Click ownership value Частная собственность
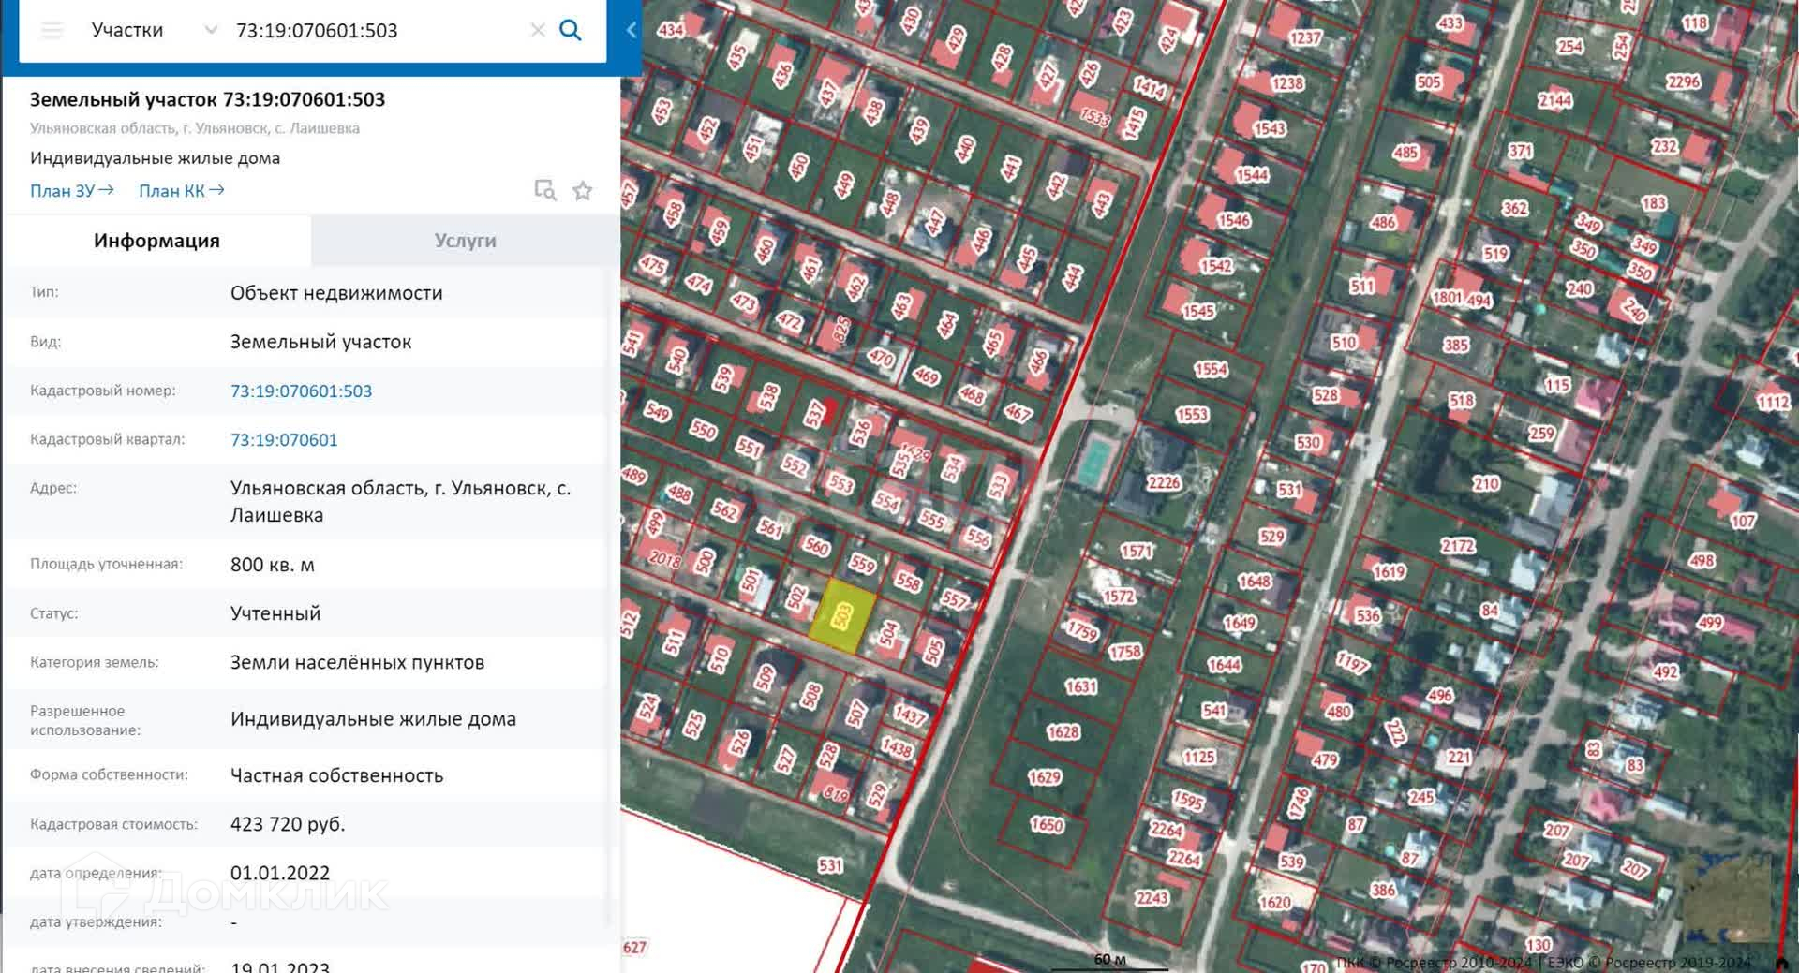Image resolution: width=1799 pixels, height=973 pixels. click(336, 775)
